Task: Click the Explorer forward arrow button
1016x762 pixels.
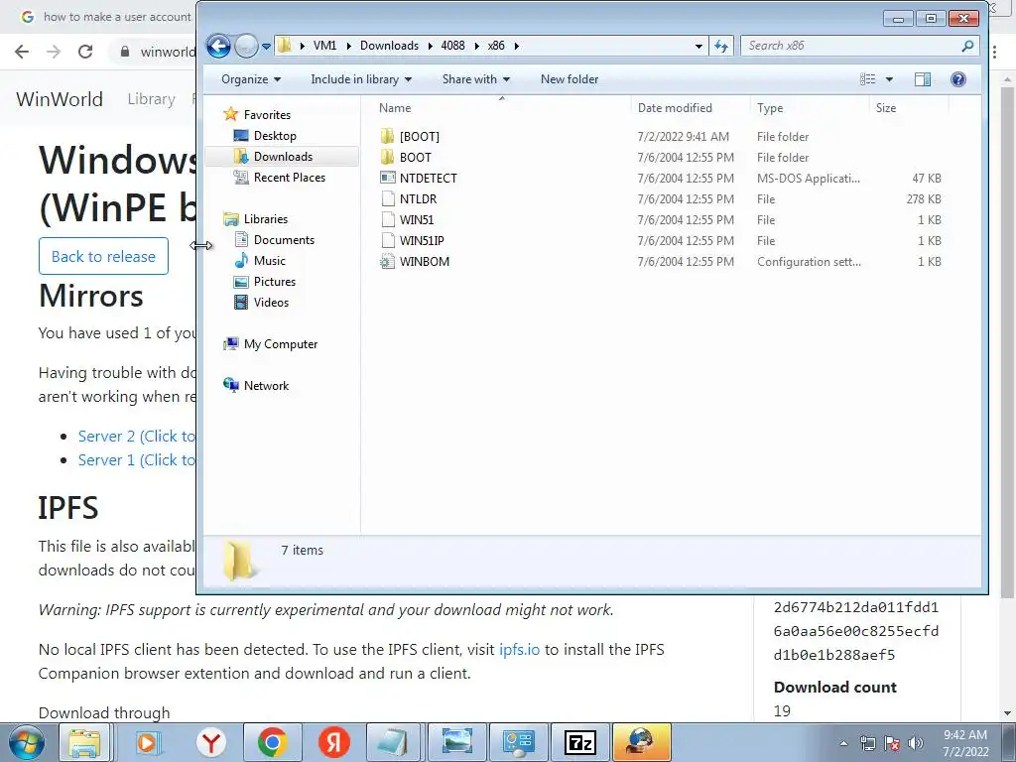Action: 246,46
